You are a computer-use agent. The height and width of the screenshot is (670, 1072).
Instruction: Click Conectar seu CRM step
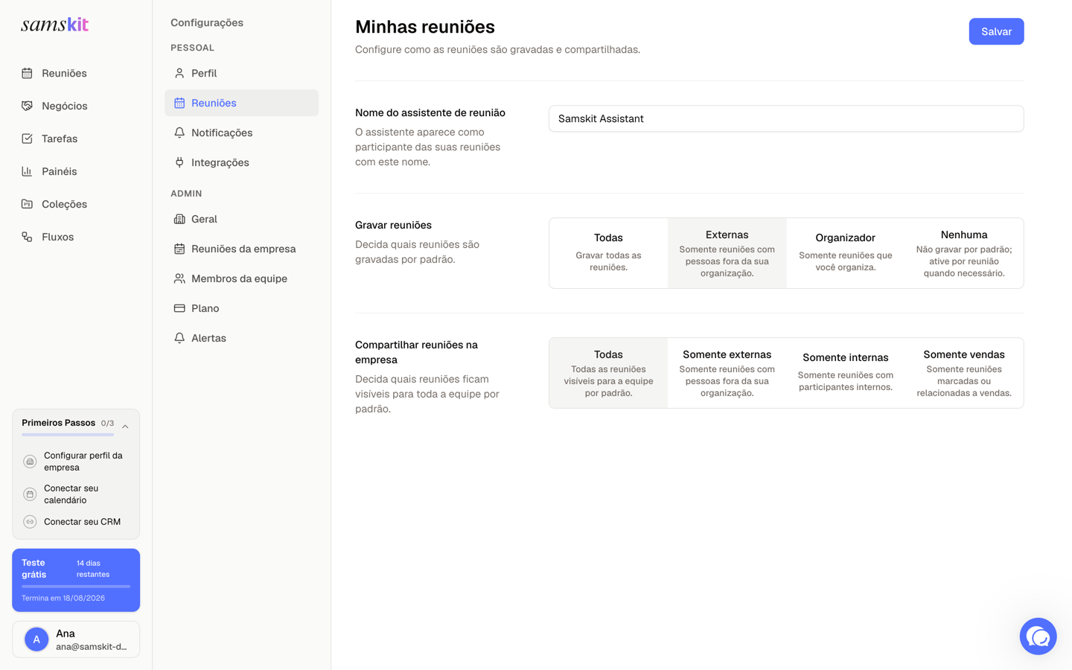[x=76, y=522]
